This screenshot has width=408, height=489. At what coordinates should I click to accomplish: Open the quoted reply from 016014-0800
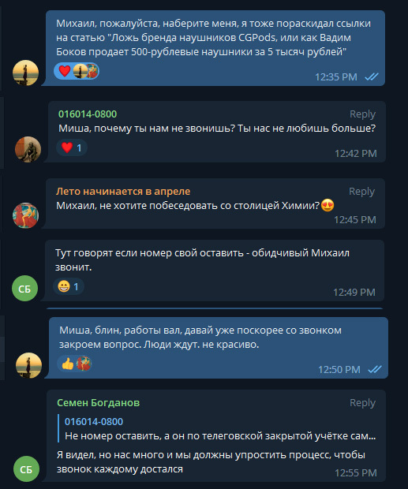(x=217, y=429)
